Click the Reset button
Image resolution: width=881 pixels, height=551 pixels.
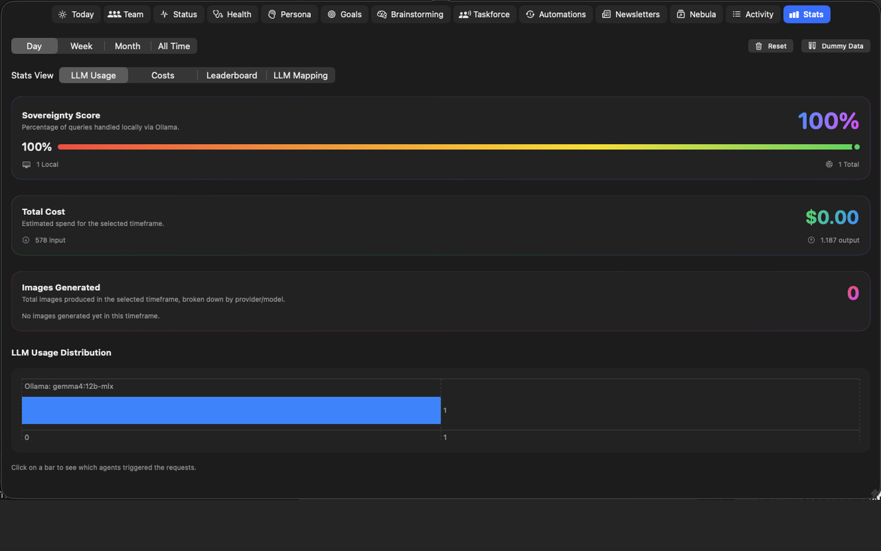coord(771,46)
